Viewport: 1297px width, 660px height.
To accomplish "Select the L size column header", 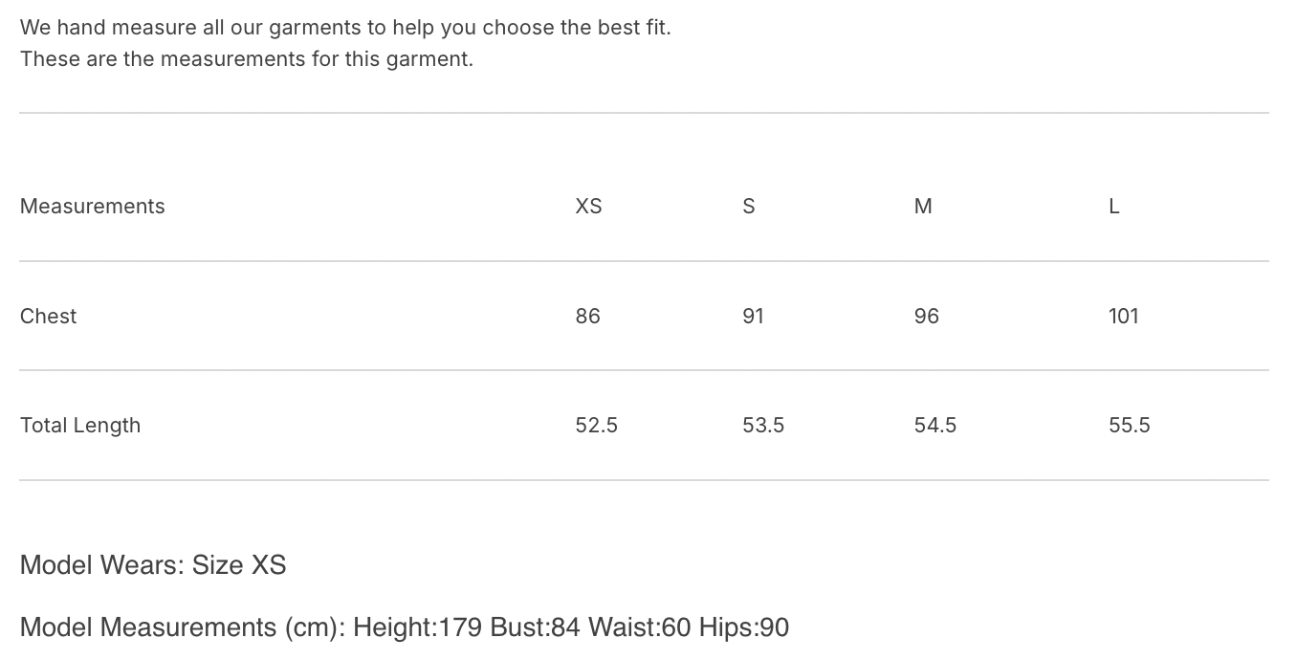I will coord(1114,207).
